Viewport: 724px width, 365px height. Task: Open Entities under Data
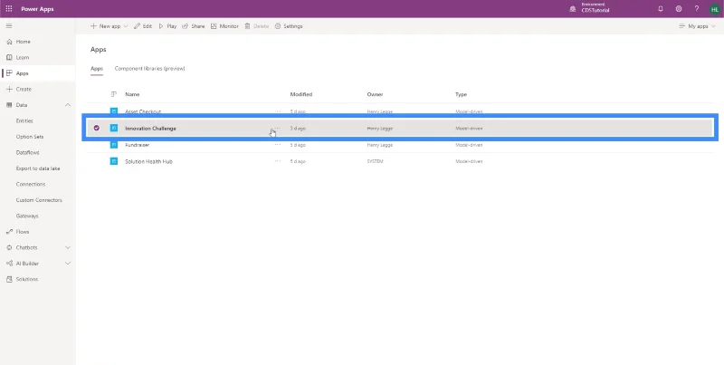[24, 120]
